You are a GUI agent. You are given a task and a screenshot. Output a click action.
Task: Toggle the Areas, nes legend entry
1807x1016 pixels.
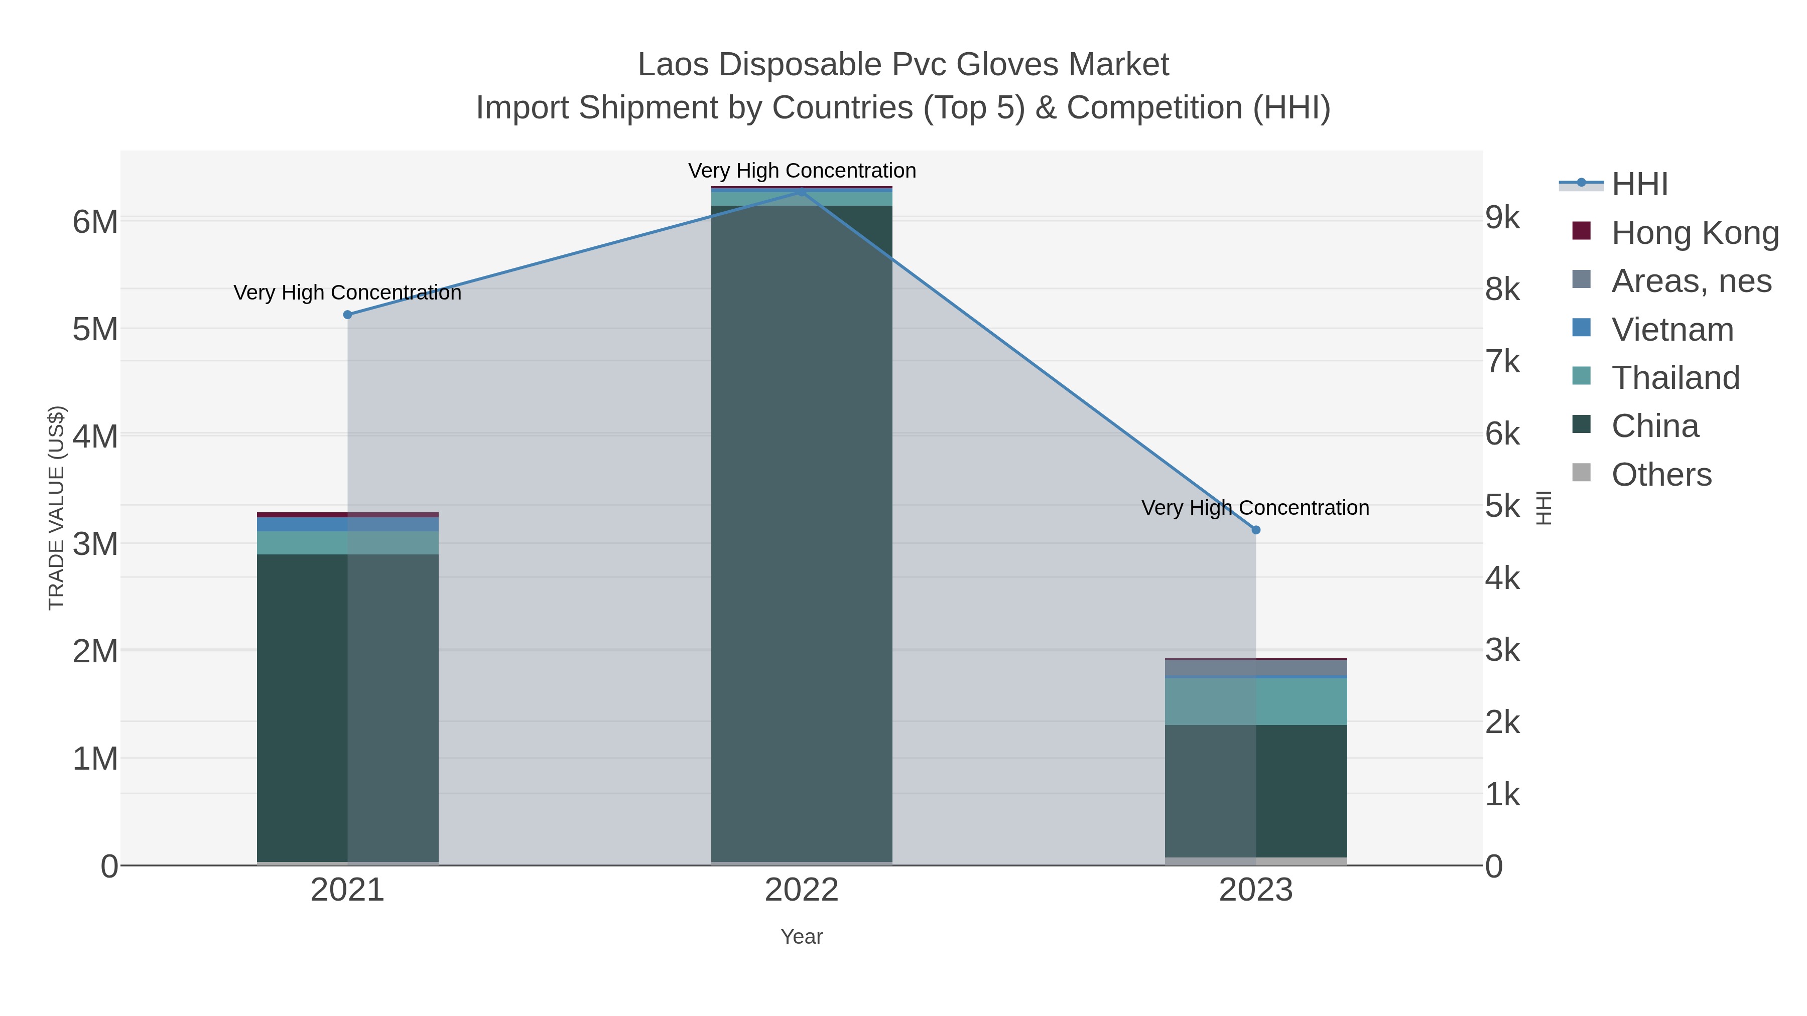tap(1672, 281)
